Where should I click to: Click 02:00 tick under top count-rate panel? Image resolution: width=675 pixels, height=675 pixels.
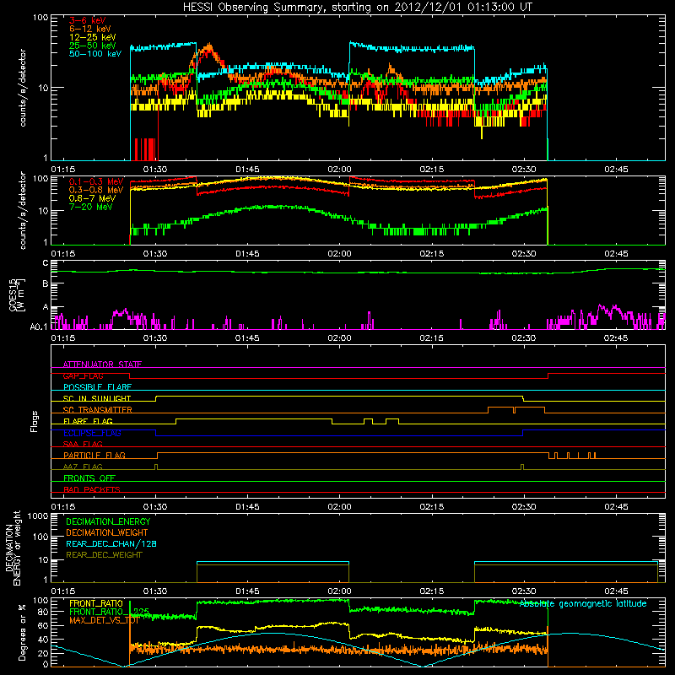(340, 170)
